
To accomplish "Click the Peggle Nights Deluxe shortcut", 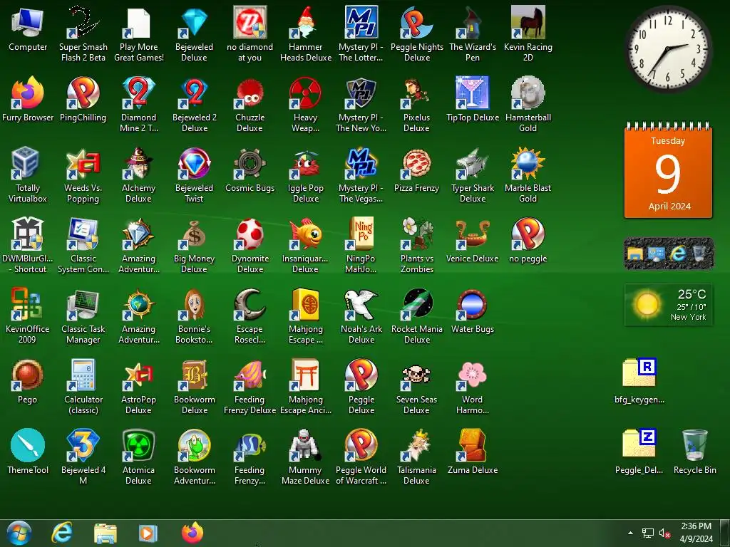I will (x=416, y=22).
